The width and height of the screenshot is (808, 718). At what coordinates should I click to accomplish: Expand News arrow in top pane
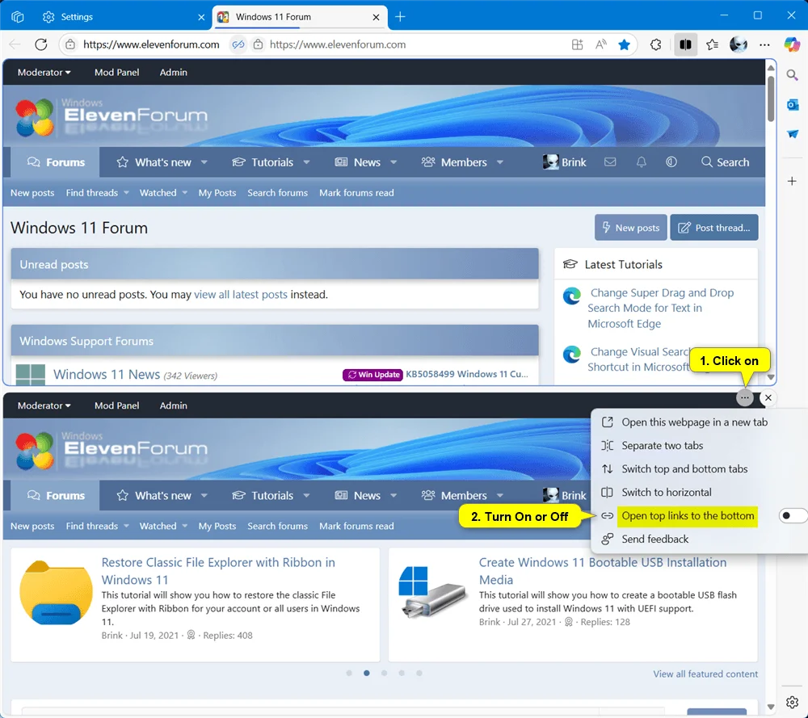click(393, 162)
